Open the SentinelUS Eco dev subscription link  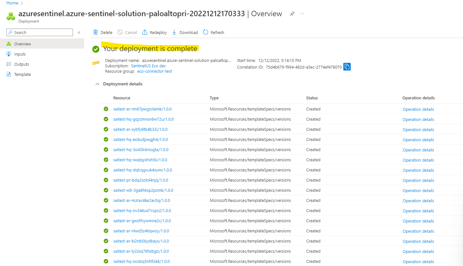(148, 66)
